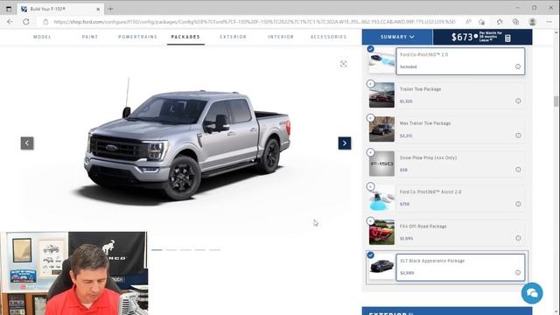Click the site lock icon in address bar
This screenshot has width=560, height=315.
coord(45,22)
